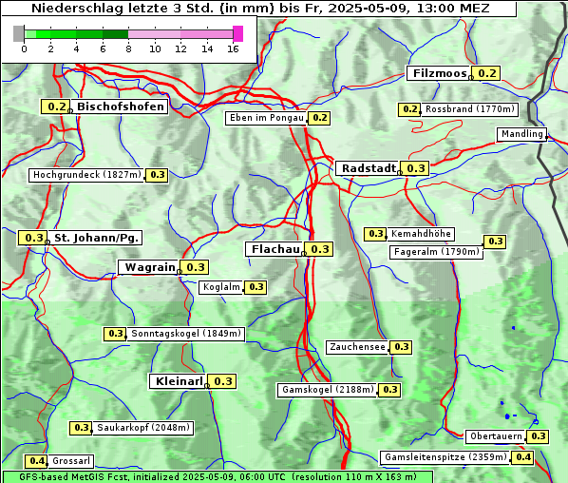Select the 0.2 value beside Bischofshofen

pyautogui.click(x=56, y=106)
